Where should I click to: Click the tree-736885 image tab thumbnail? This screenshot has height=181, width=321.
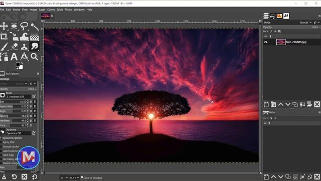46,16
